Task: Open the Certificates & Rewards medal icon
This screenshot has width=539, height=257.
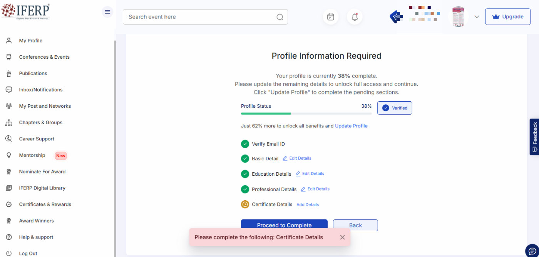Action: 8,204
